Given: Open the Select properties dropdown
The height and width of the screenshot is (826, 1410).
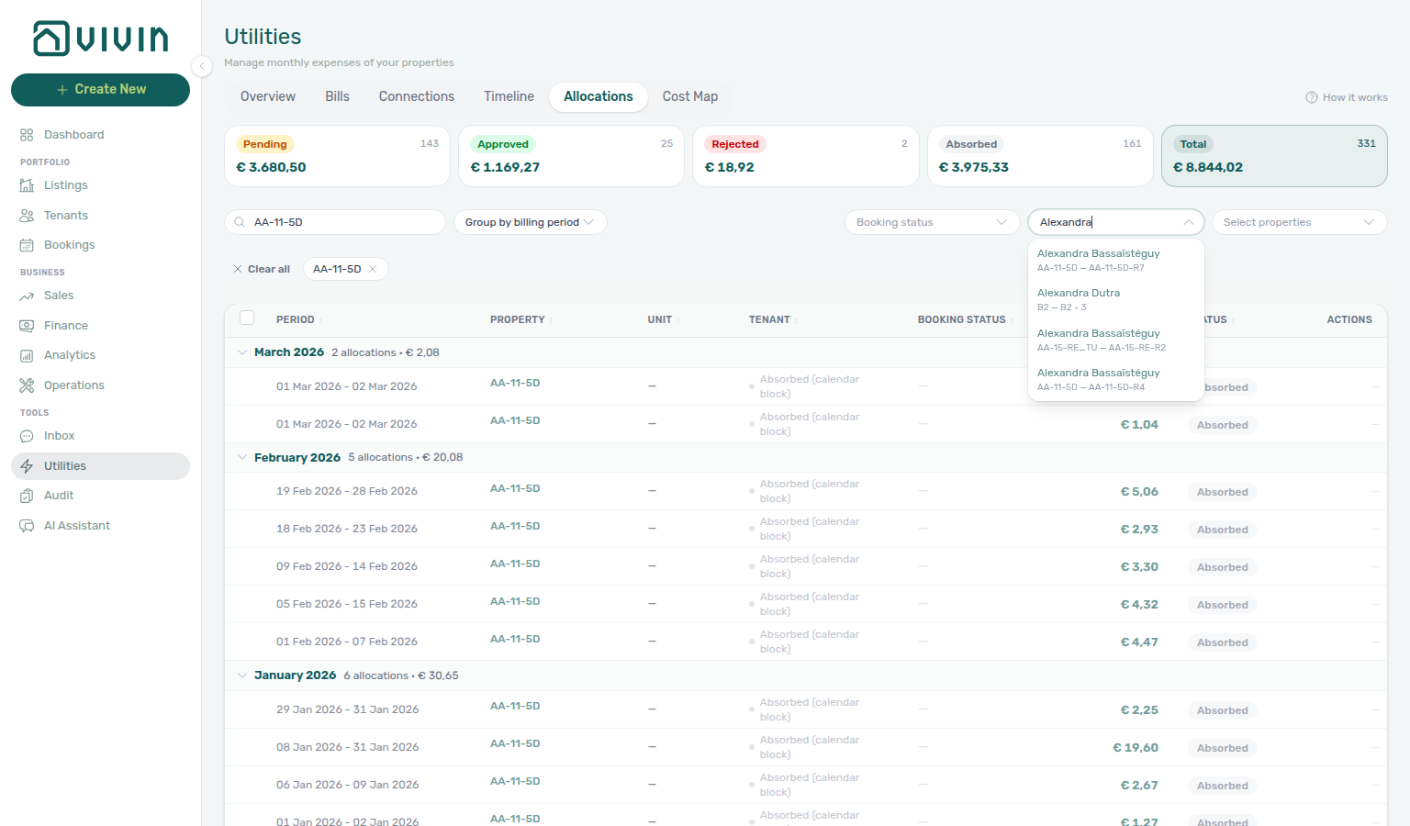Looking at the screenshot, I should [1299, 222].
